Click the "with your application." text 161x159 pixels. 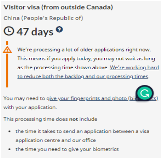[30, 108]
